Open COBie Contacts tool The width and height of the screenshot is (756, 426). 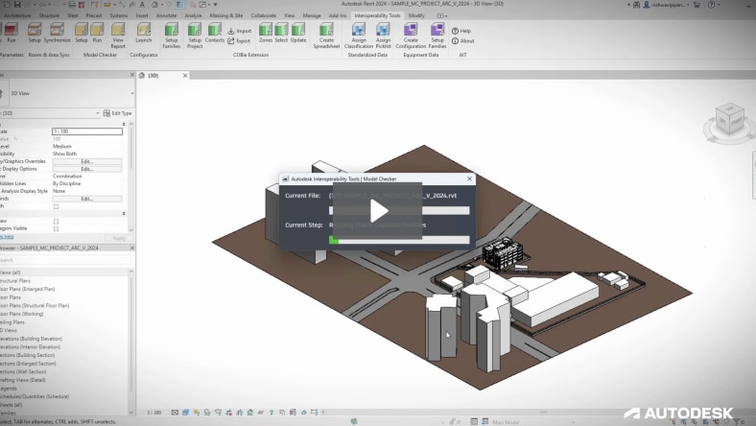point(215,34)
